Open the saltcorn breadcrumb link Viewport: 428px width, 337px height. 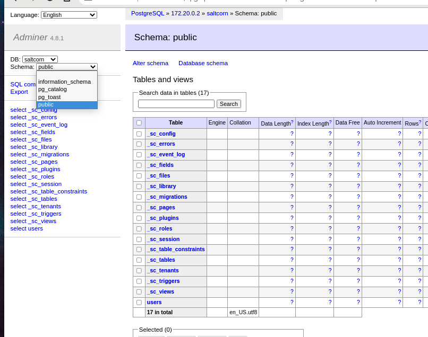coord(217,14)
